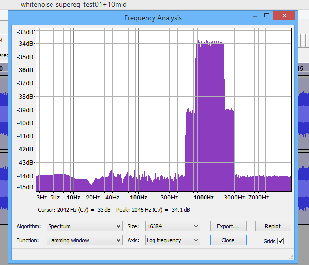
Task: Click the 3000Hz axis label
Action: click(234, 198)
